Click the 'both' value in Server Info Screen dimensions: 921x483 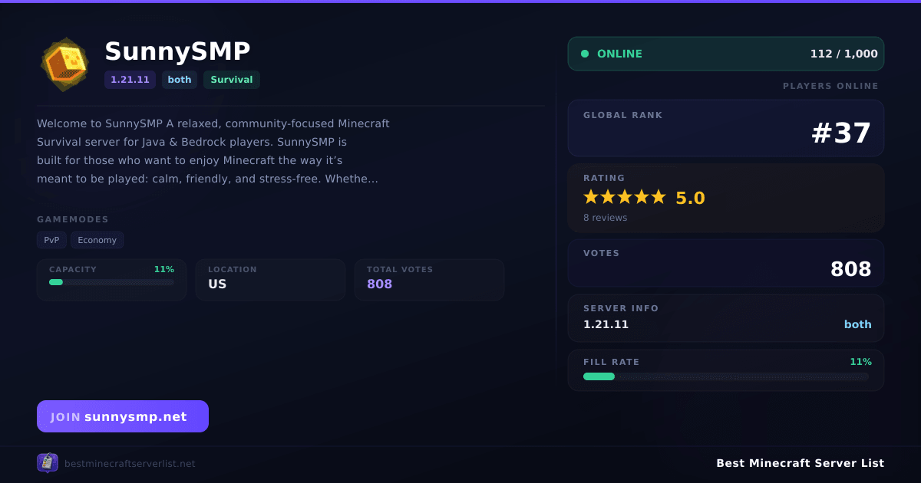(x=858, y=324)
